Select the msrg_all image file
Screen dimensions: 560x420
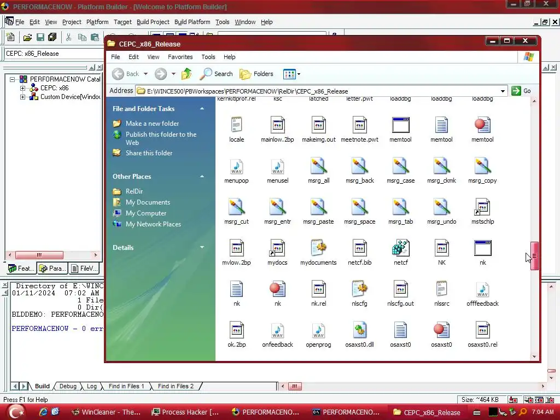pos(319,166)
